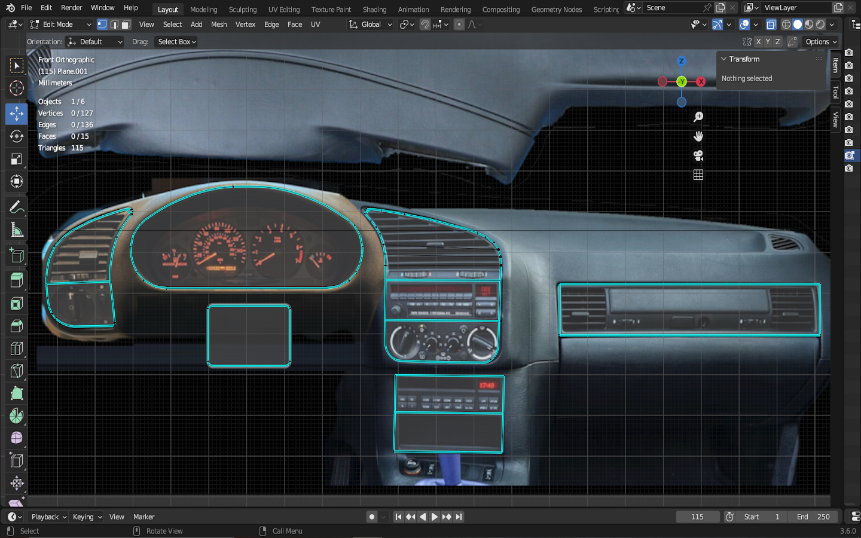Jump to the first frame
The width and height of the screenshot is (861, 538).
tap(398, 517)
